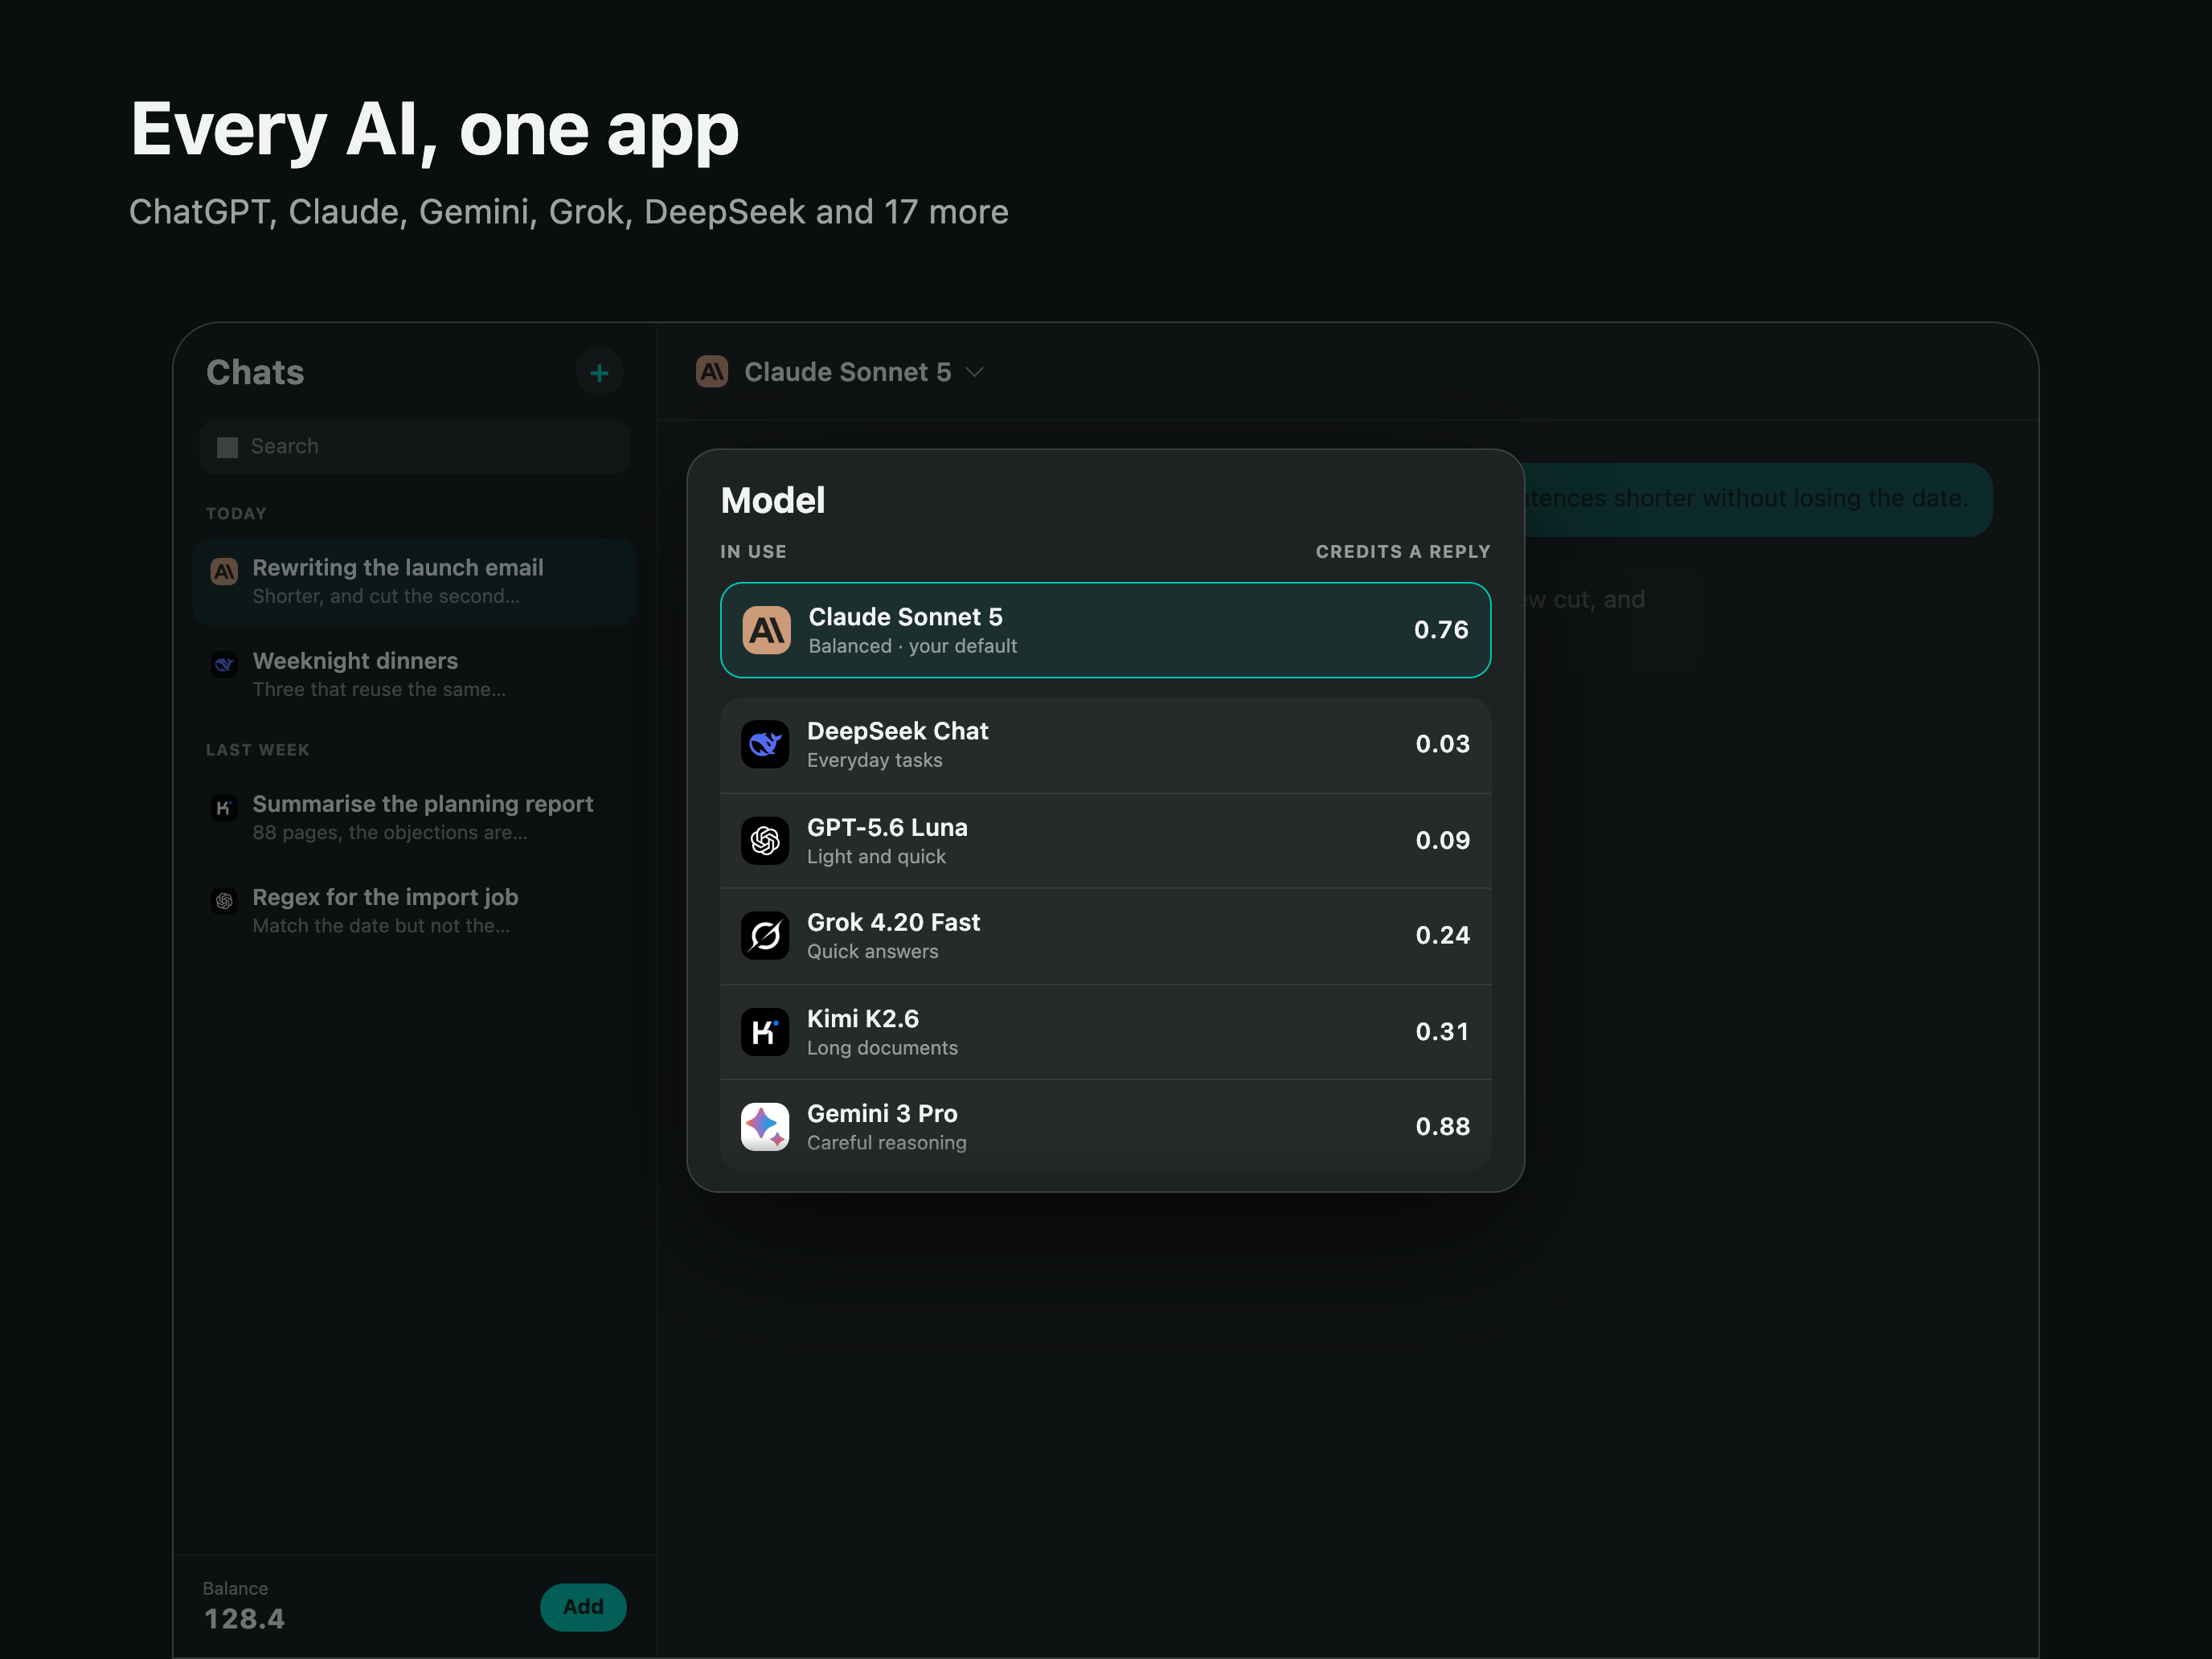Viewport: 2212px width, 1659px height.
Task: Choose Grok 4.20 Fast from model list
Action: (1106, 935)
